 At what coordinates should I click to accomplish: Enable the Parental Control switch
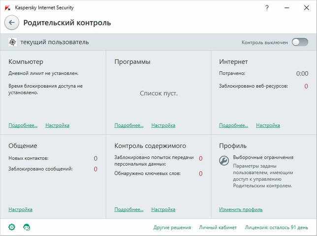pos(300,42)
